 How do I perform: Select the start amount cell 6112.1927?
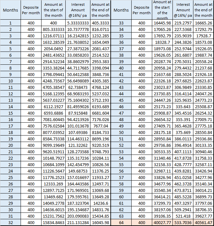coord(54,107)
